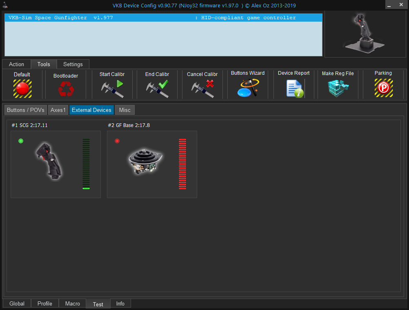Minimize the VKB Device Config window
The height and width of the screenshot is (310, 409).
point(389,5)
